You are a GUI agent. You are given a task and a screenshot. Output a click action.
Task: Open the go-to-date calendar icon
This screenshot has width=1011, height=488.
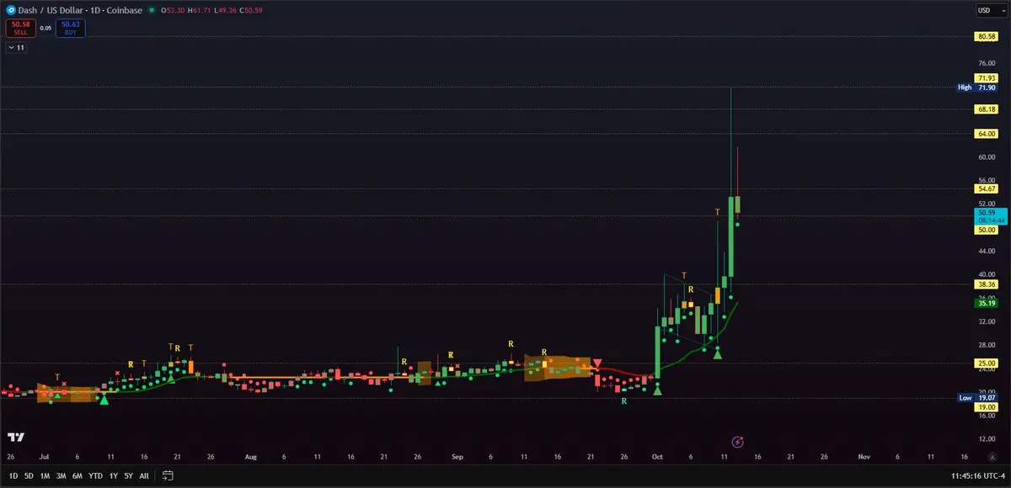(x=168, y=475)
